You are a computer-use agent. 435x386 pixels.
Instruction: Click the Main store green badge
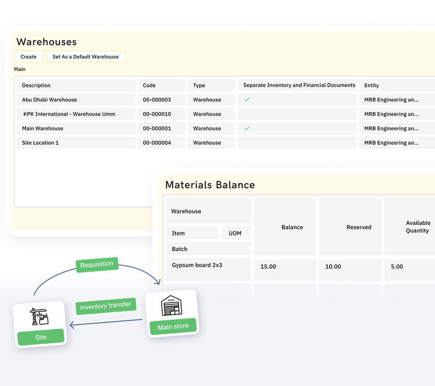pyautogui.click(x=172, y=326)
